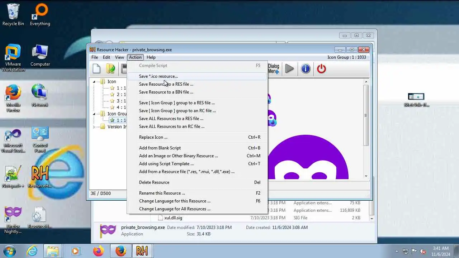Collapse the Icon Group tree folder

(x=94, y=114)
